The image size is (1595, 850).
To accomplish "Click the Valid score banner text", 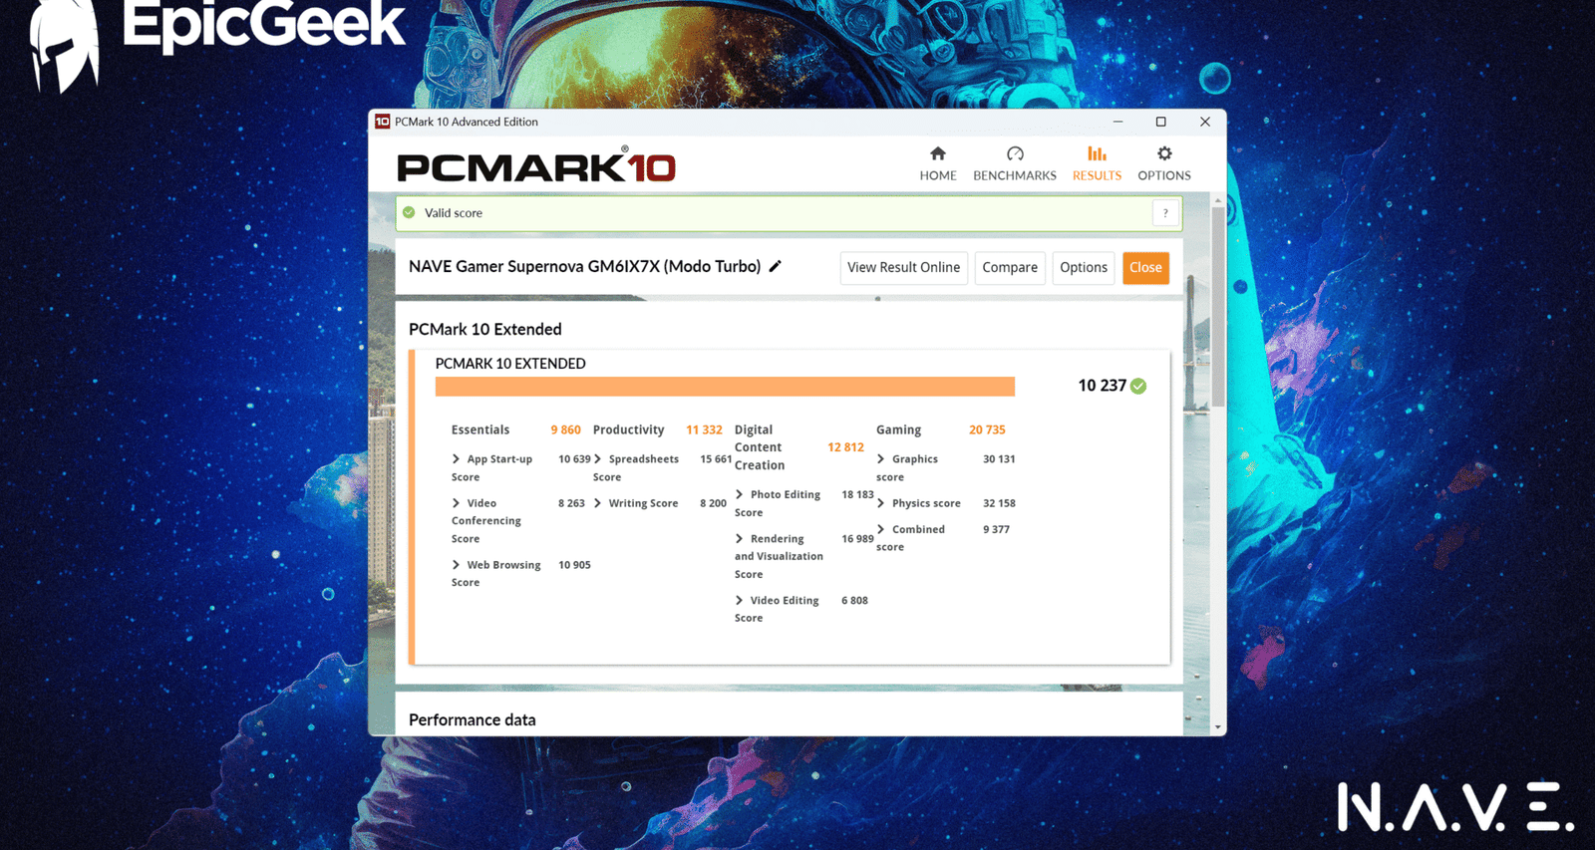I will [x=454, y=213].
